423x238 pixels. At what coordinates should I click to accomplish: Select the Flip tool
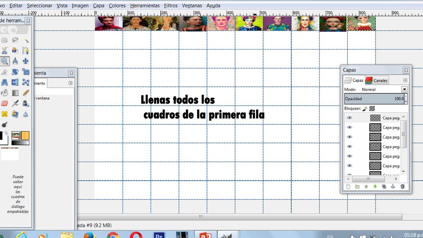pos(15,82)
